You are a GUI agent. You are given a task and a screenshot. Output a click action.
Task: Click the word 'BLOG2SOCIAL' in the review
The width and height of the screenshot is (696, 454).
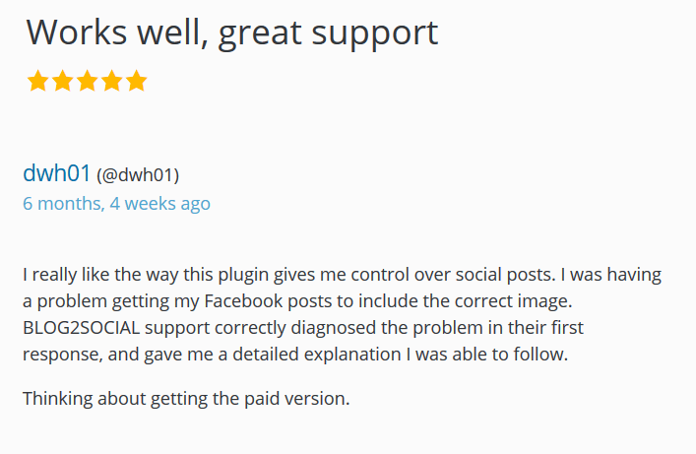[82, 328]
